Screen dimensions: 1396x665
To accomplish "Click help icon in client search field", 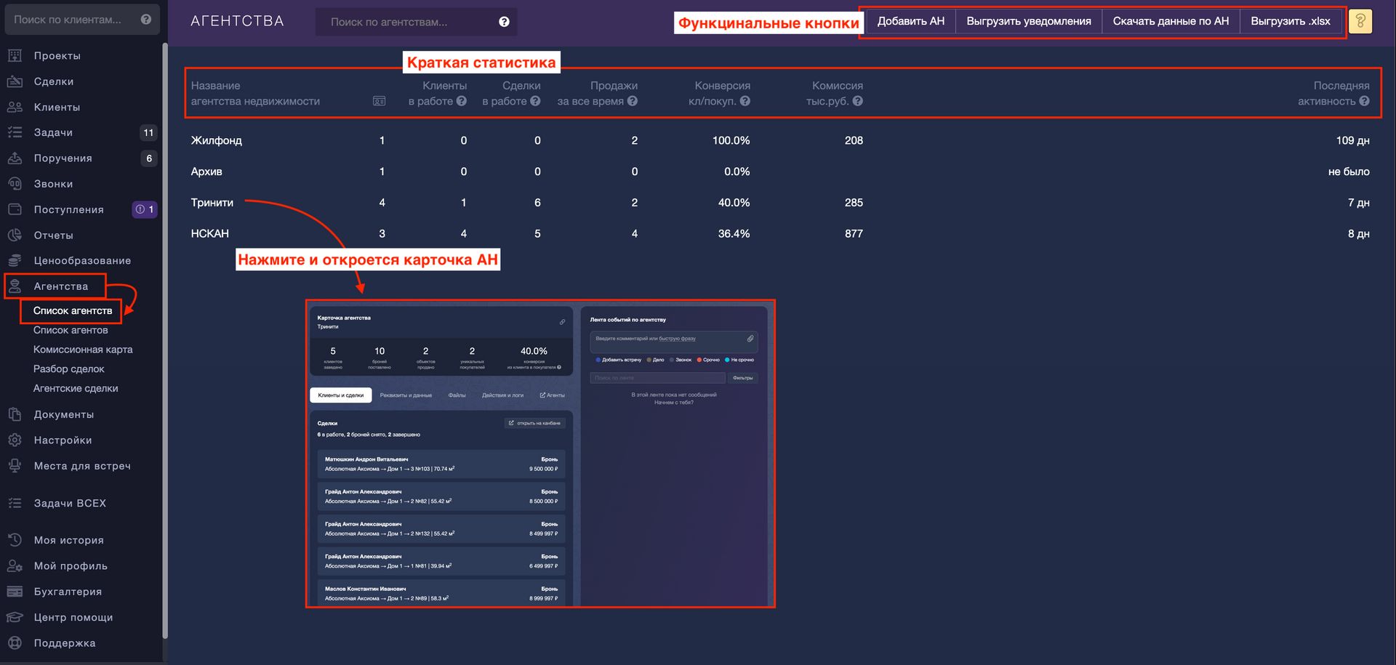I will pos(146,20).
